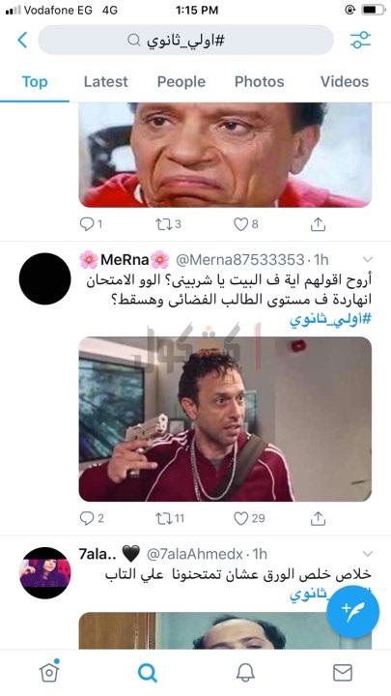Open the search filter settings icon
Viewport: 391px width, 696px height.
360,40
